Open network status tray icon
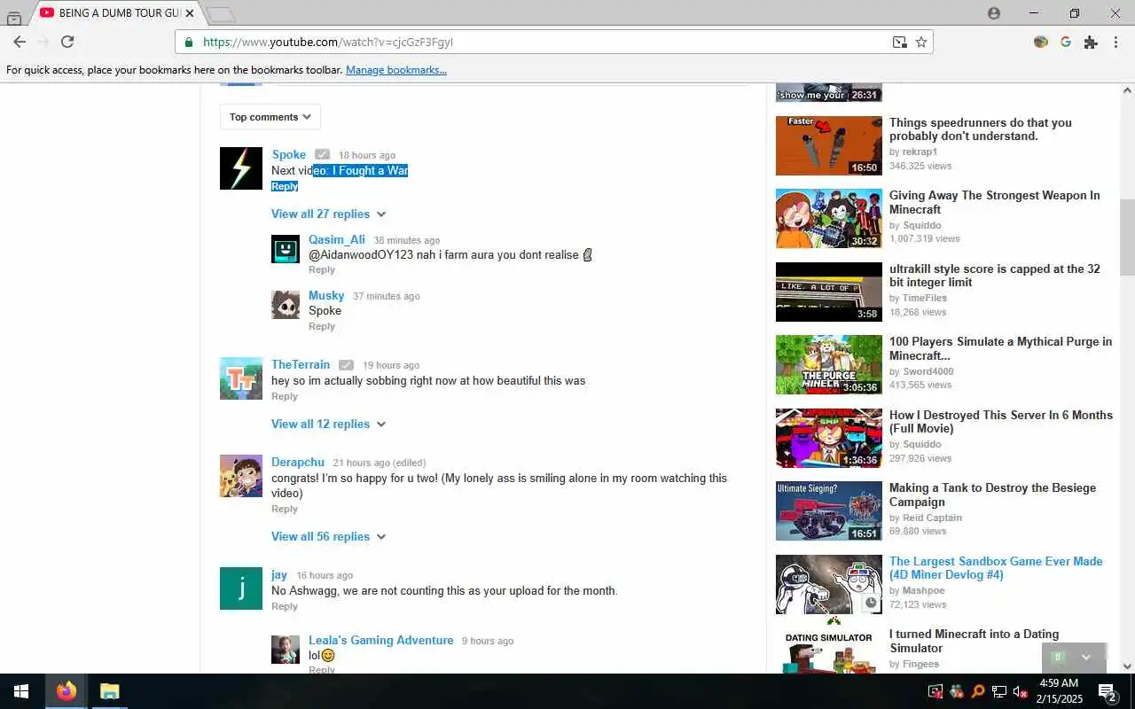 tap(999, 691)
